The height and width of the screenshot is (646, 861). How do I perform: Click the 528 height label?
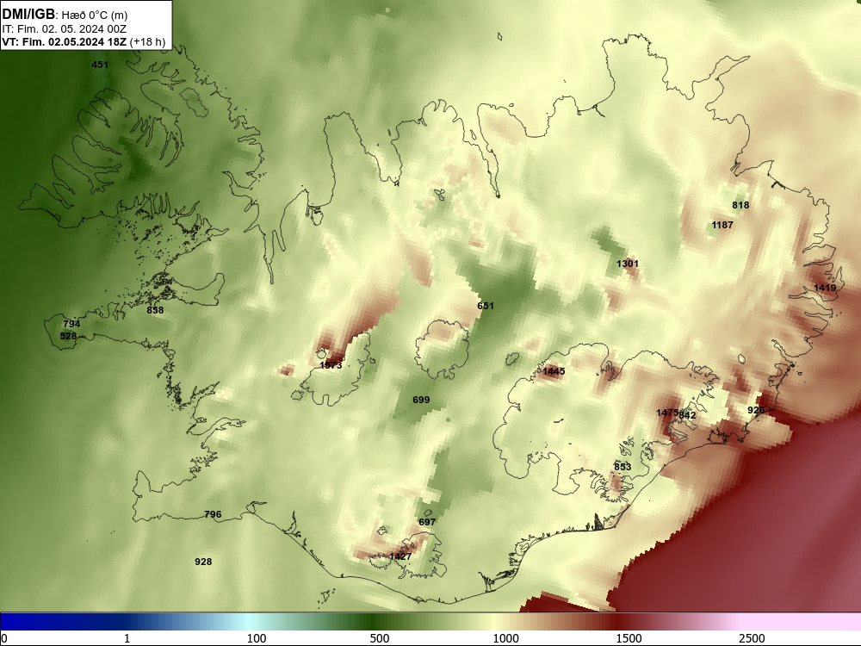(x=68, y=336)
